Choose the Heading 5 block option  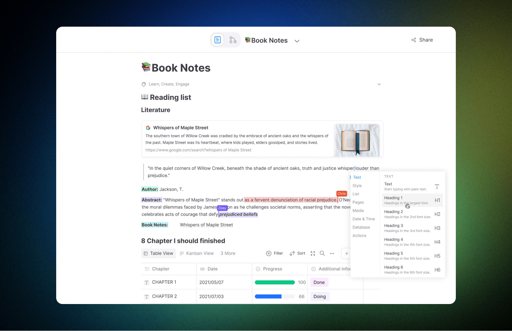(x=412, y=256)
